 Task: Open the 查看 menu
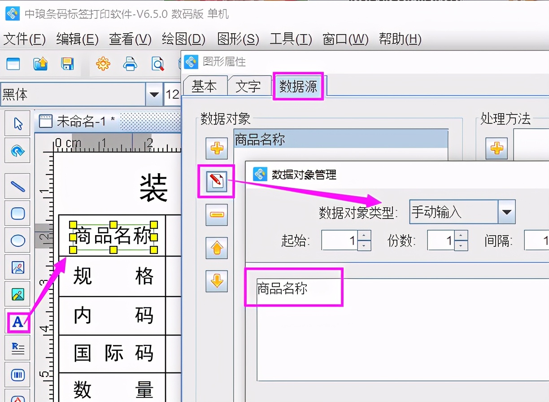point(130,39)
